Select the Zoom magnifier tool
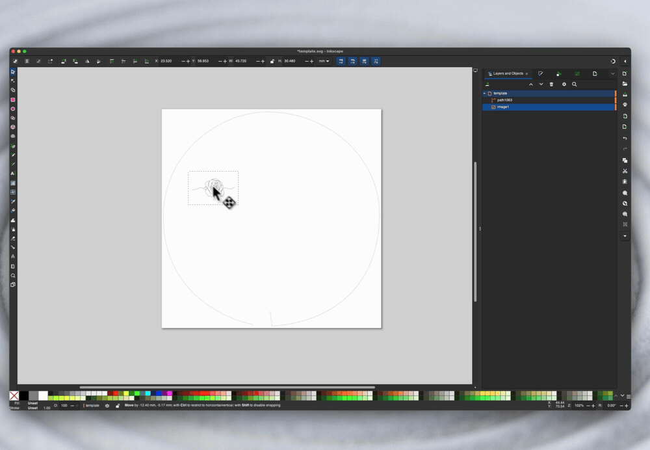650x450 pixels. click(13, 275)
